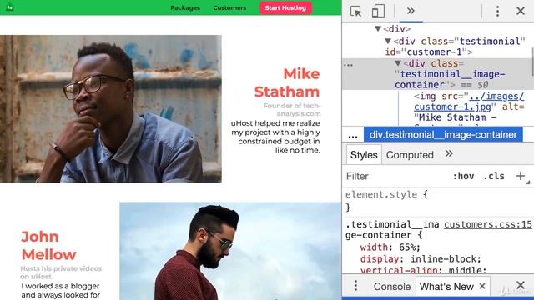Click the id="customer-1" attribute in DOM

pyautogui.click(x=426, y=52)
